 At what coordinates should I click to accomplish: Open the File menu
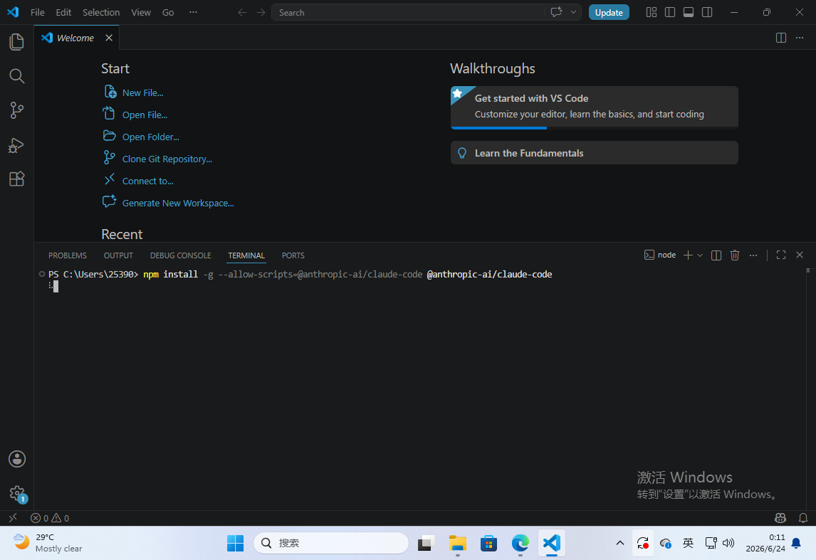[x=38, y=12]
